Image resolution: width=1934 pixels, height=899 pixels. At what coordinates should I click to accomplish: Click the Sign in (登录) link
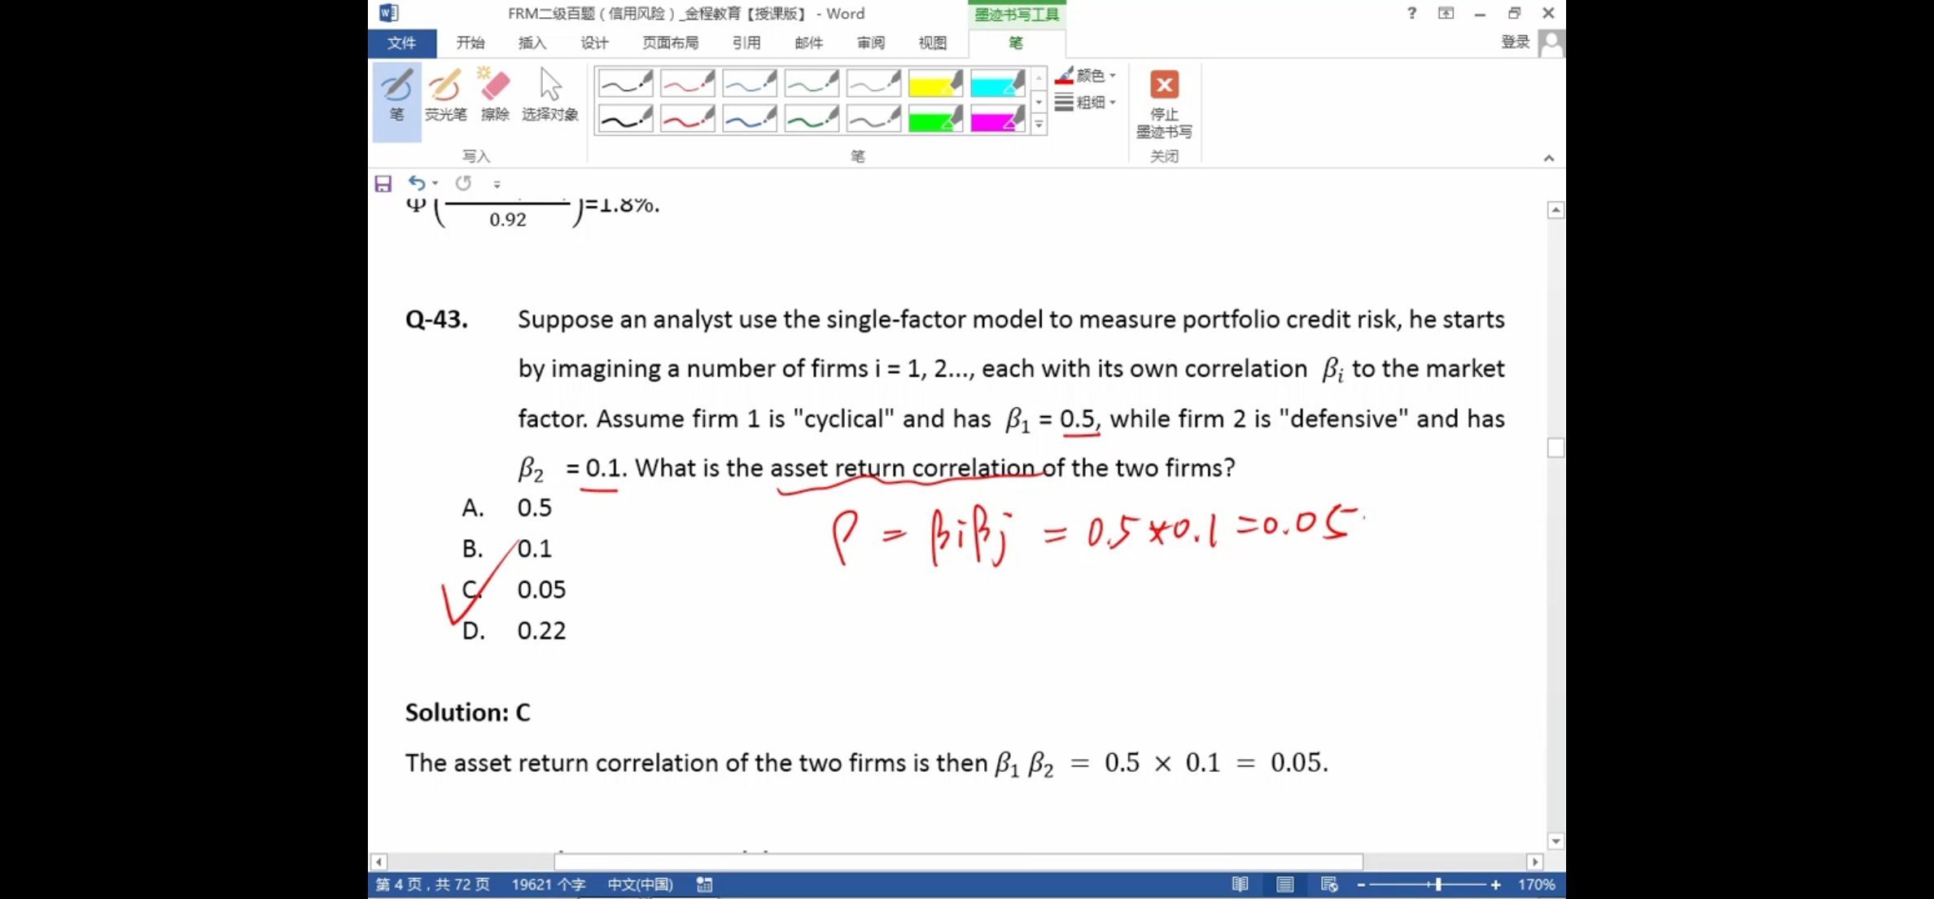click(1515, 42)
